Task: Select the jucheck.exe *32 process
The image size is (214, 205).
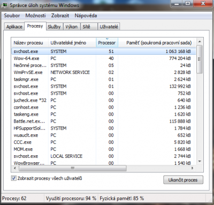Action: point(104,100)
